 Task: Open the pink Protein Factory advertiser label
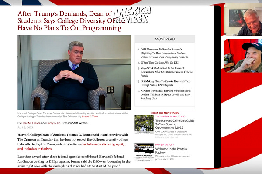tap(165, 145)
